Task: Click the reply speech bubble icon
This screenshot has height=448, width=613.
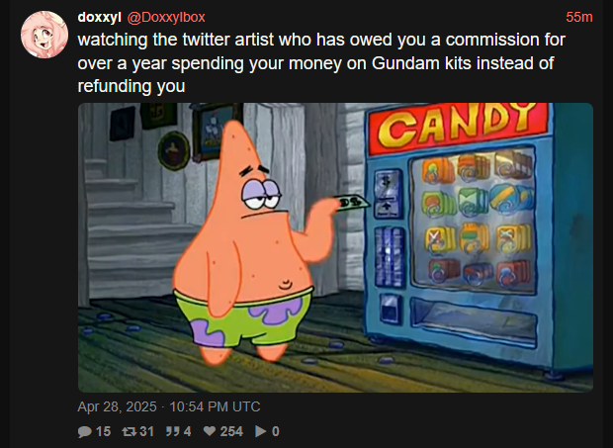Action: [x=84, y=431]
